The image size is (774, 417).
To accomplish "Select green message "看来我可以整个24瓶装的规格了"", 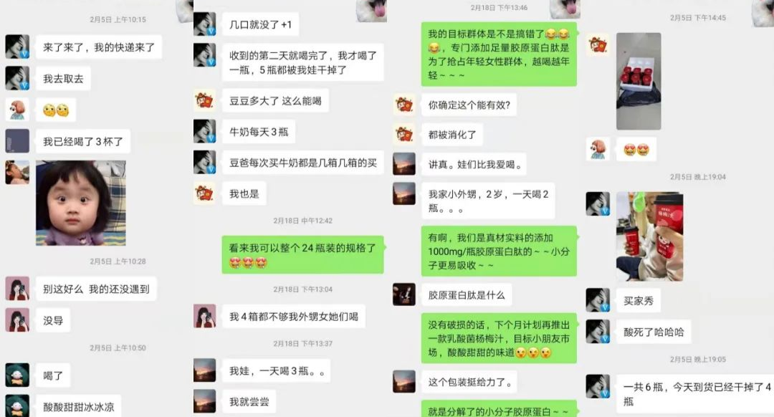I will coord(302,254).
